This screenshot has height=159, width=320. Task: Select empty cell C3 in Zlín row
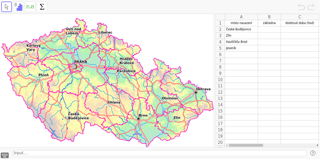300,36
